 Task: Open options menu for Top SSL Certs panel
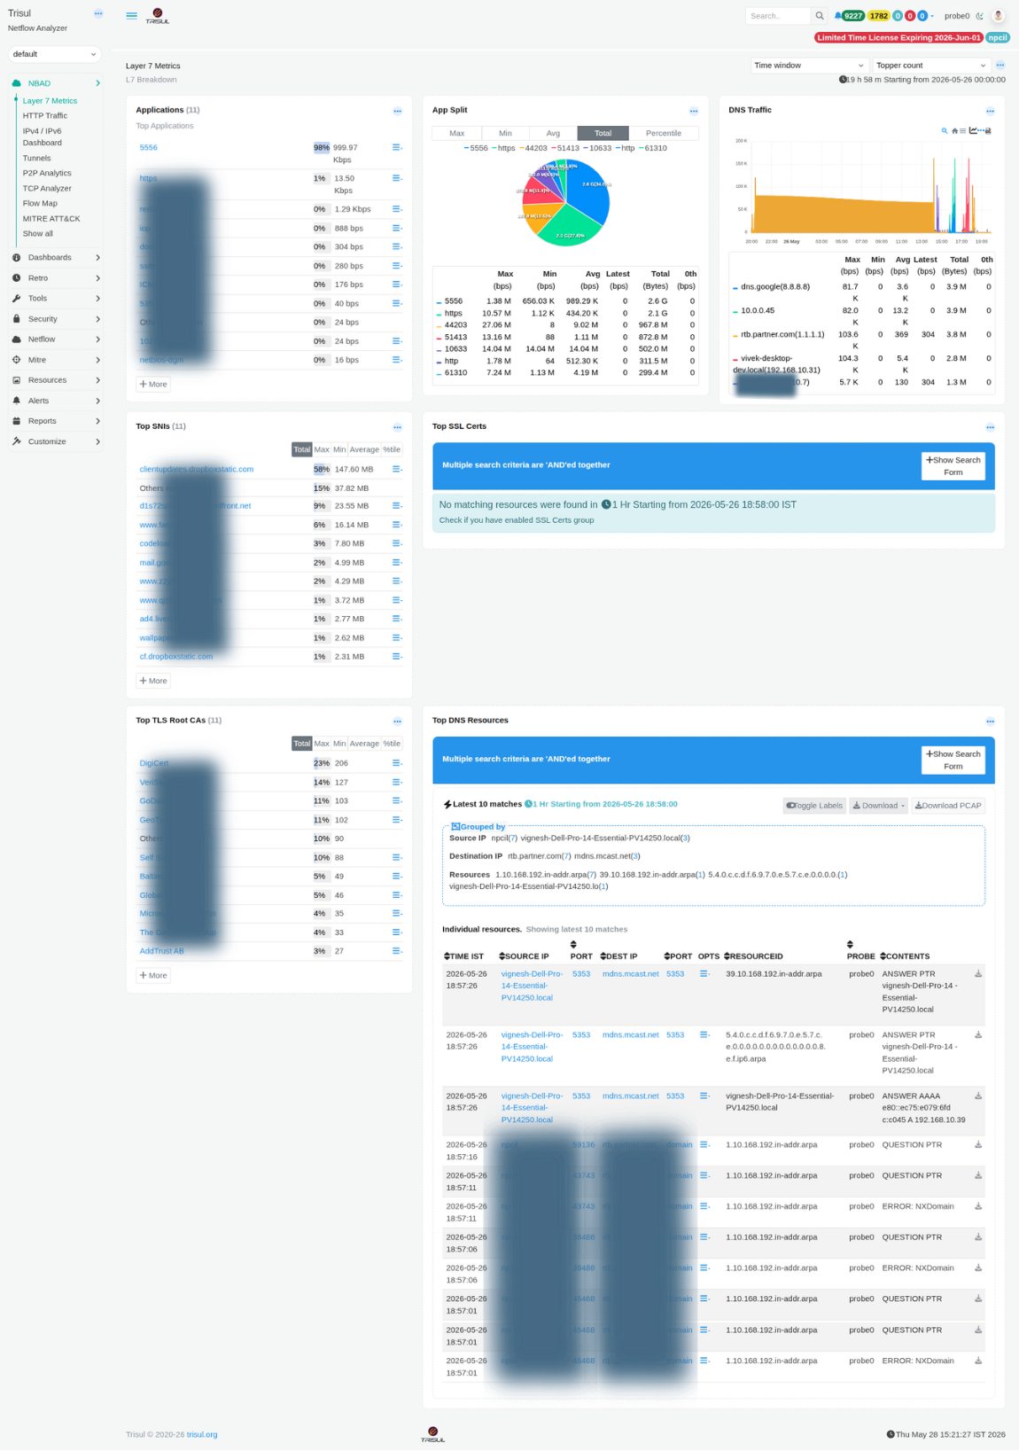[990, 427]
